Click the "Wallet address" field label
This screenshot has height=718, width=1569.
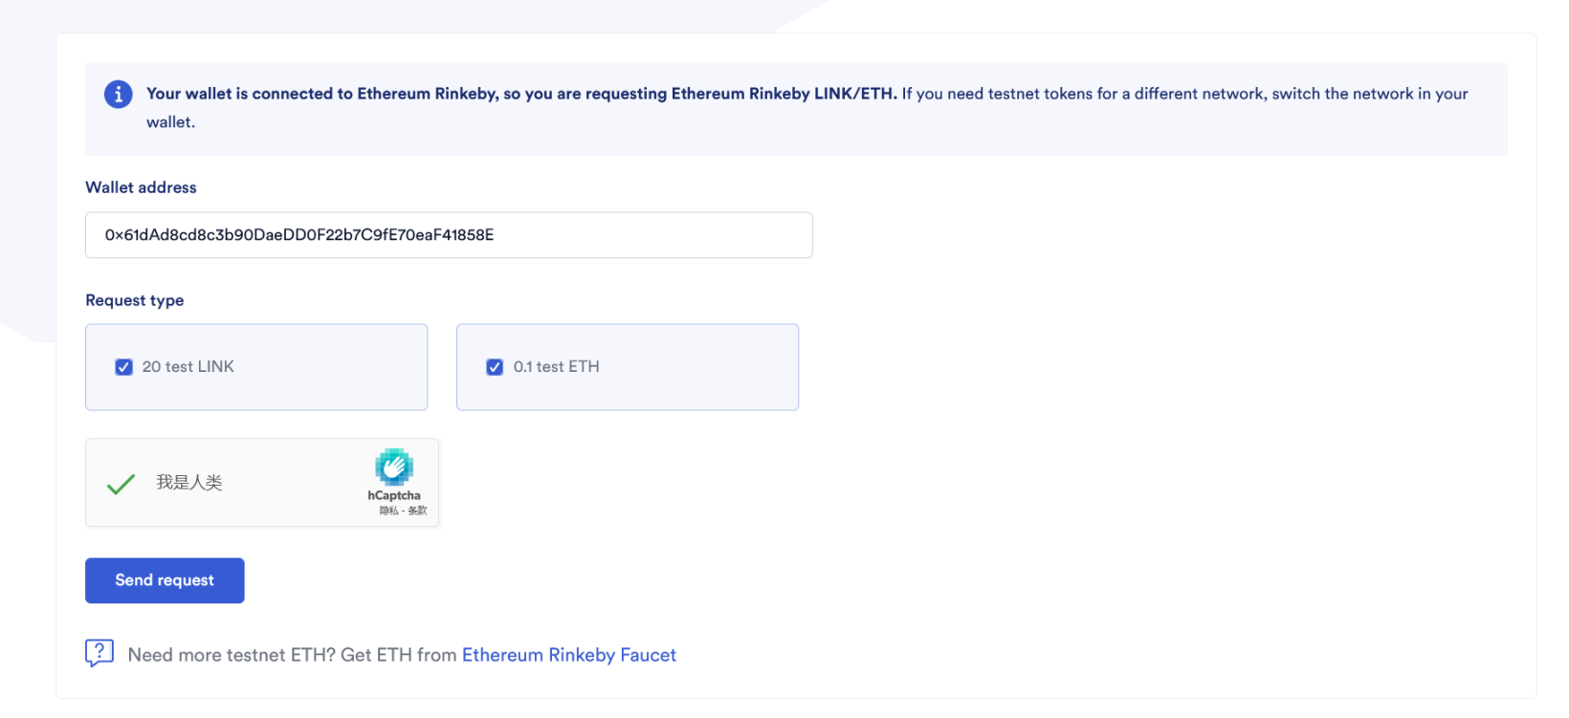click(141, 187)
